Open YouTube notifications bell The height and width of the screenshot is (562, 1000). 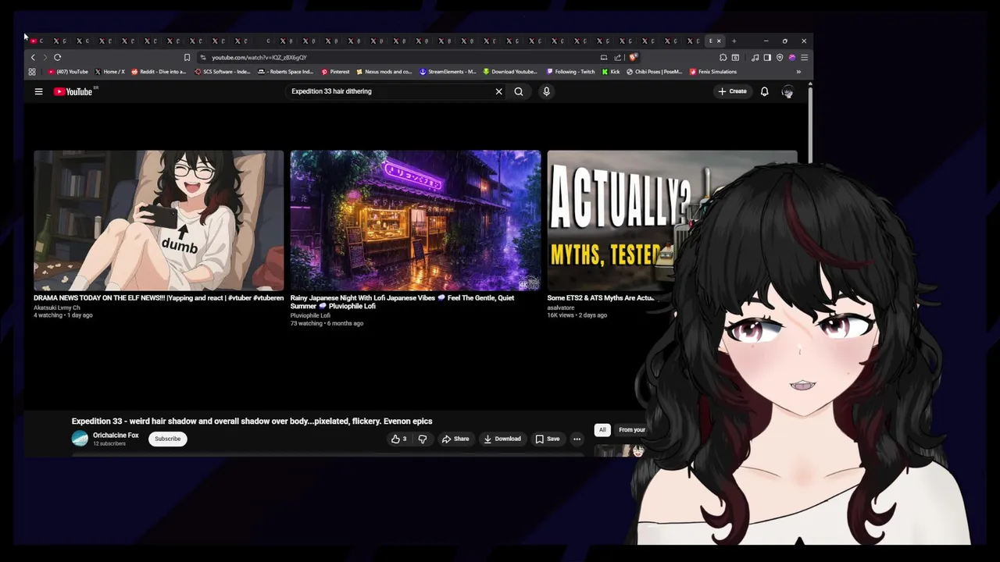[x=764, y=91]
